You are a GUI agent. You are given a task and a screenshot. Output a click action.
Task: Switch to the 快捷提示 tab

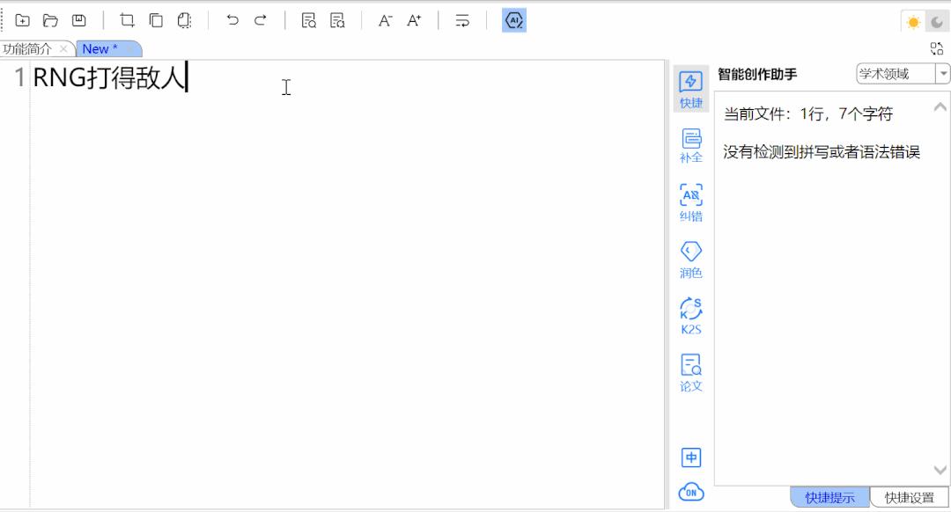(829, 497)
